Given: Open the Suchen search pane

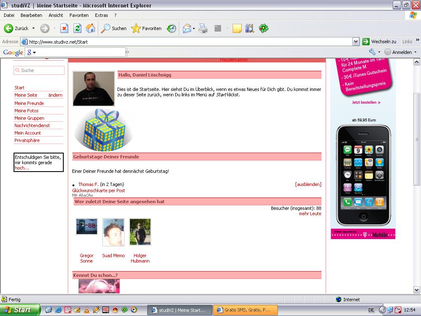Looking at the screenshot, I should [113, 28].
